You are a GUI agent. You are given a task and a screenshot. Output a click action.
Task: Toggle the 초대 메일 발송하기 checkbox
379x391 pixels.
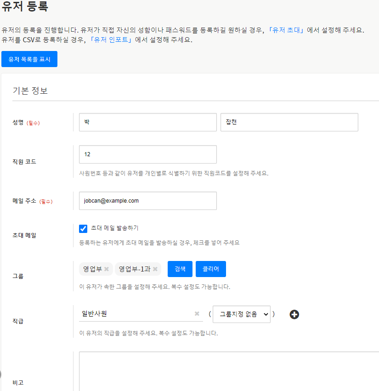(83, 228)
